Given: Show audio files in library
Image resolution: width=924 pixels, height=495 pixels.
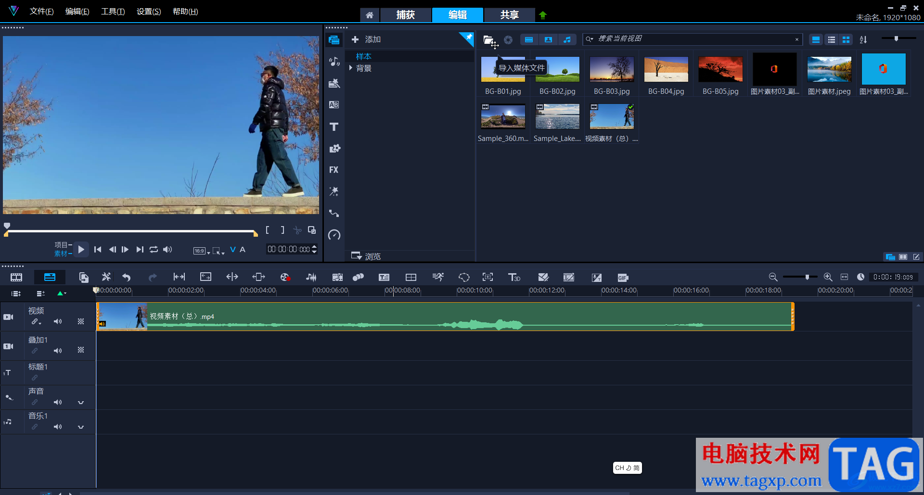Looking at the screenshot, I should [x=567, y=40].
